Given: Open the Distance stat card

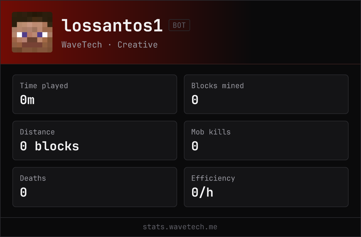Looking at the screenshot, I should click(95, 141).
